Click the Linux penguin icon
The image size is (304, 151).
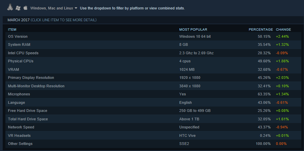click(x=10, y=7)
